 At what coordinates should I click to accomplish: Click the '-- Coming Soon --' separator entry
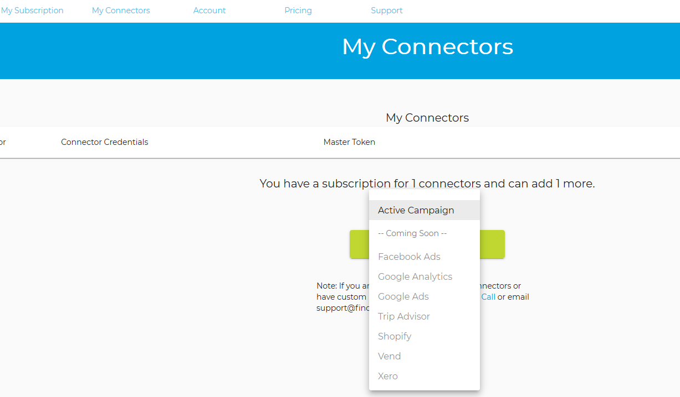(425, 233)
